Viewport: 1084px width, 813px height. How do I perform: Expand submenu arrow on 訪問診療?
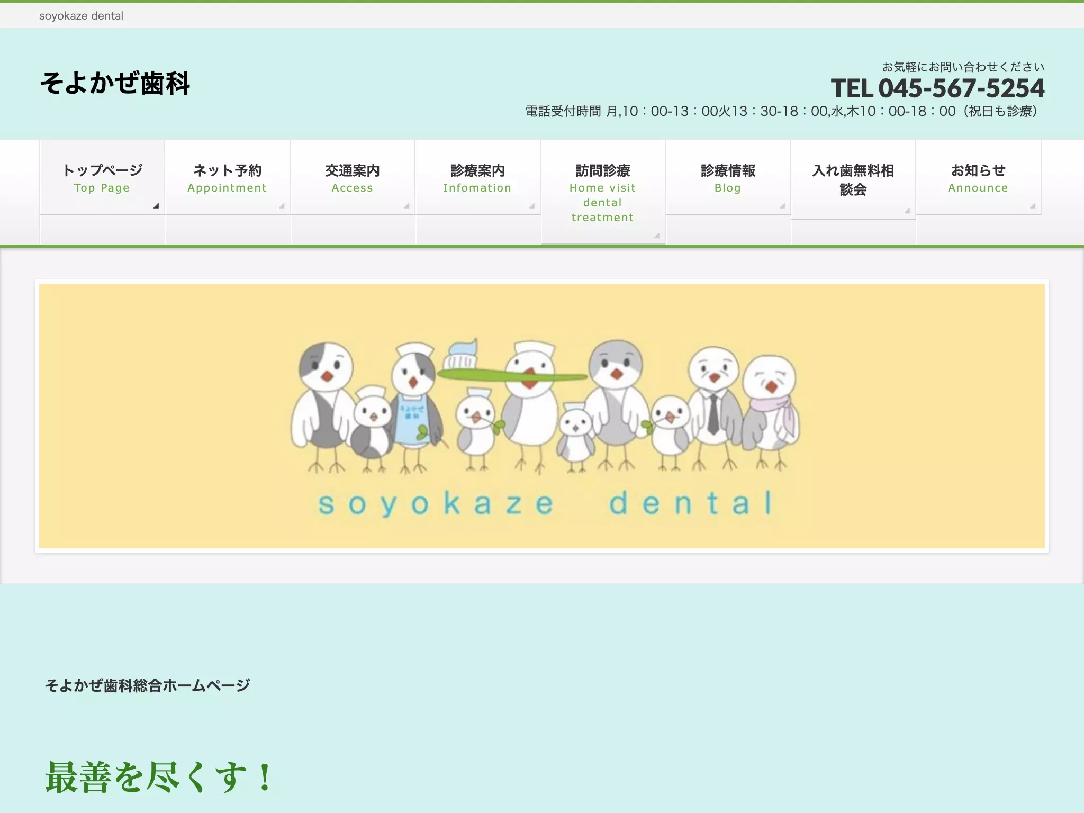pyautogui.click(x=657, y=236)
